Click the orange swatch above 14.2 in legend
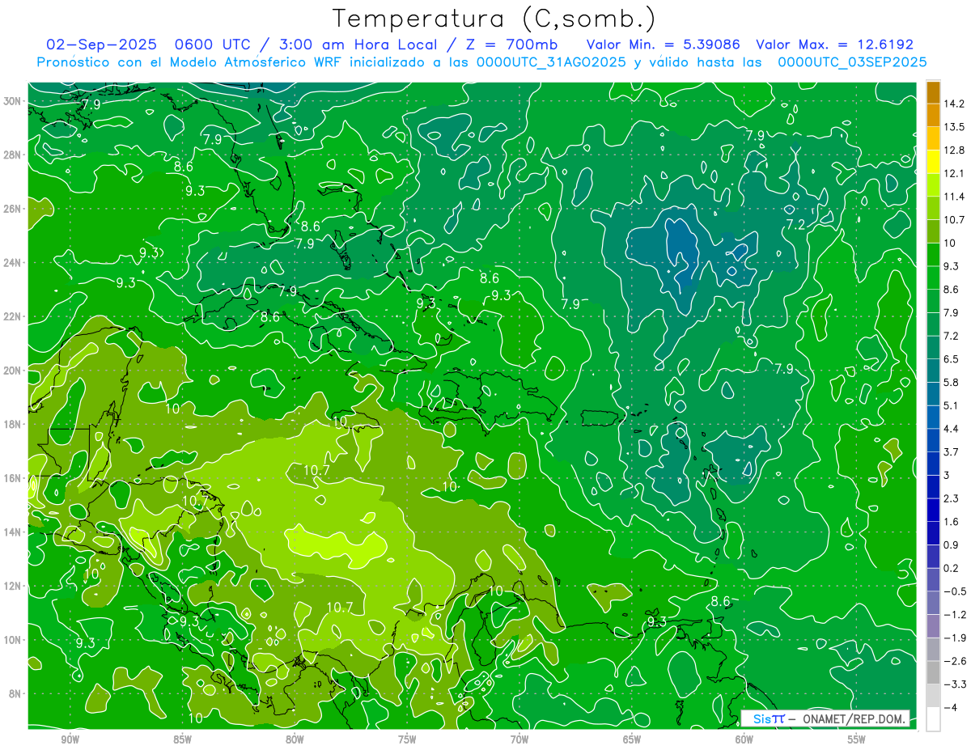The image size is (971, 750). click(x=933, y=91)
